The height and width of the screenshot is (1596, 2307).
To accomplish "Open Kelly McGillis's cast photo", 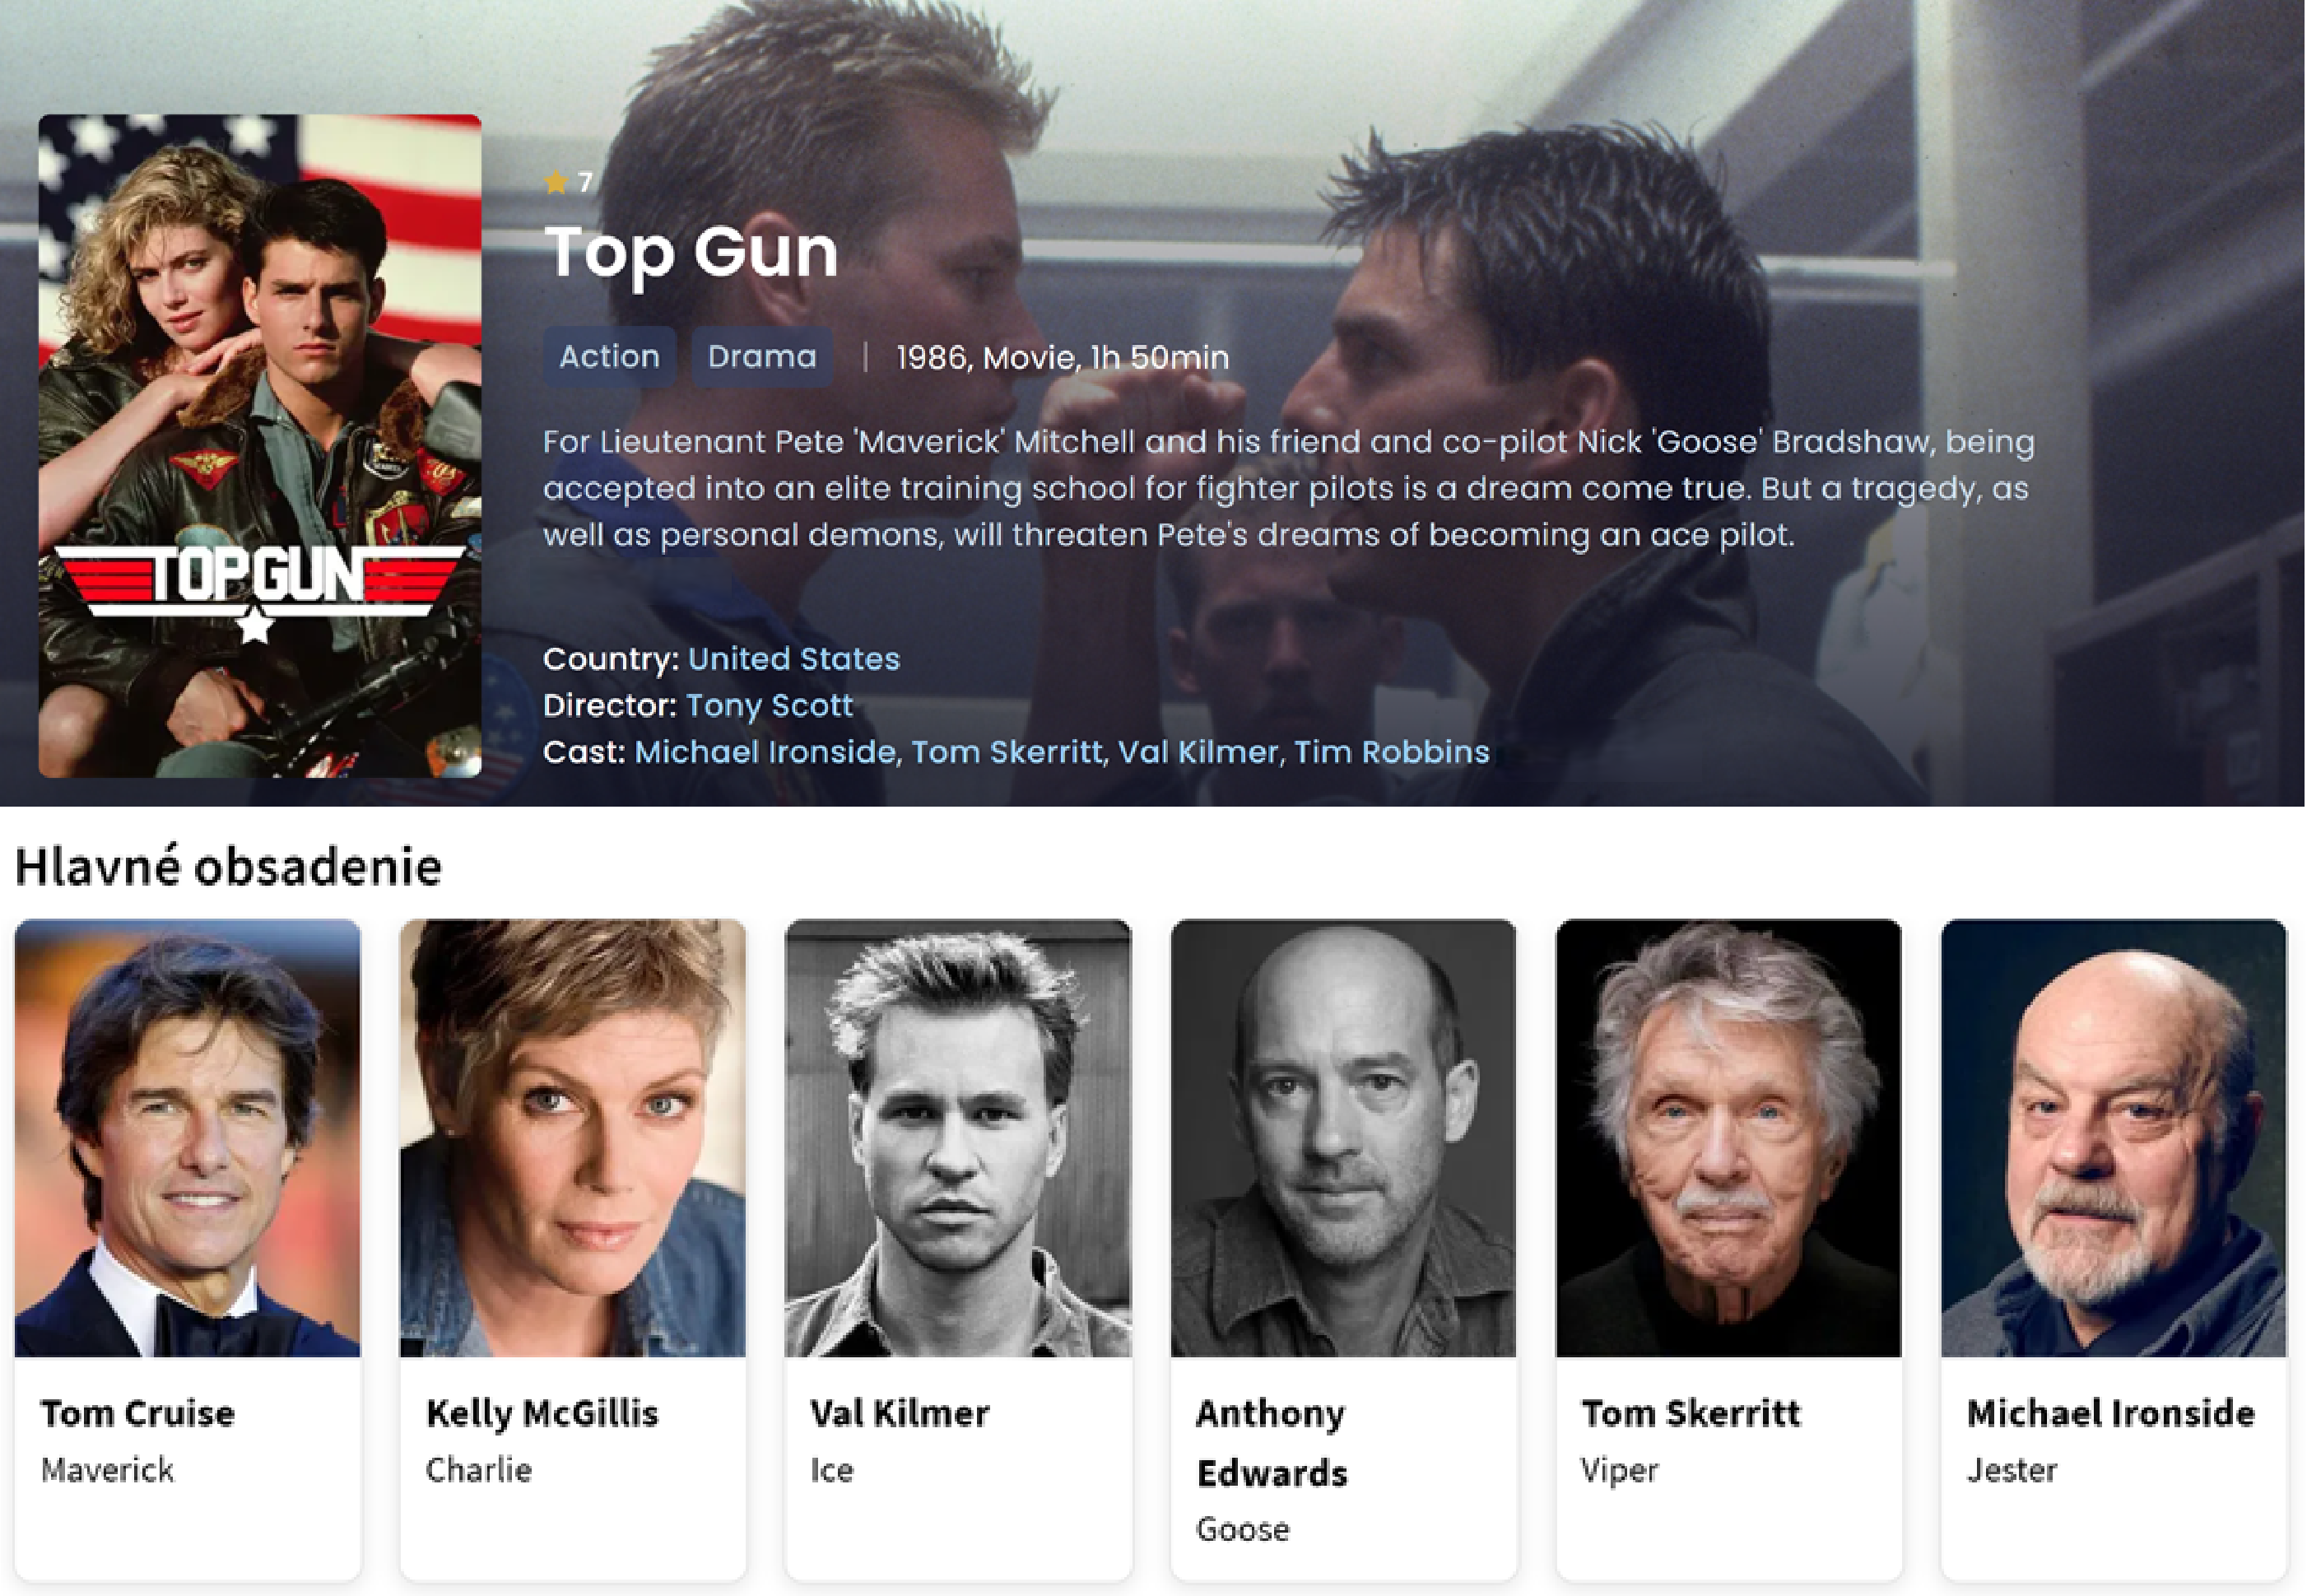I will [573, 1138].
